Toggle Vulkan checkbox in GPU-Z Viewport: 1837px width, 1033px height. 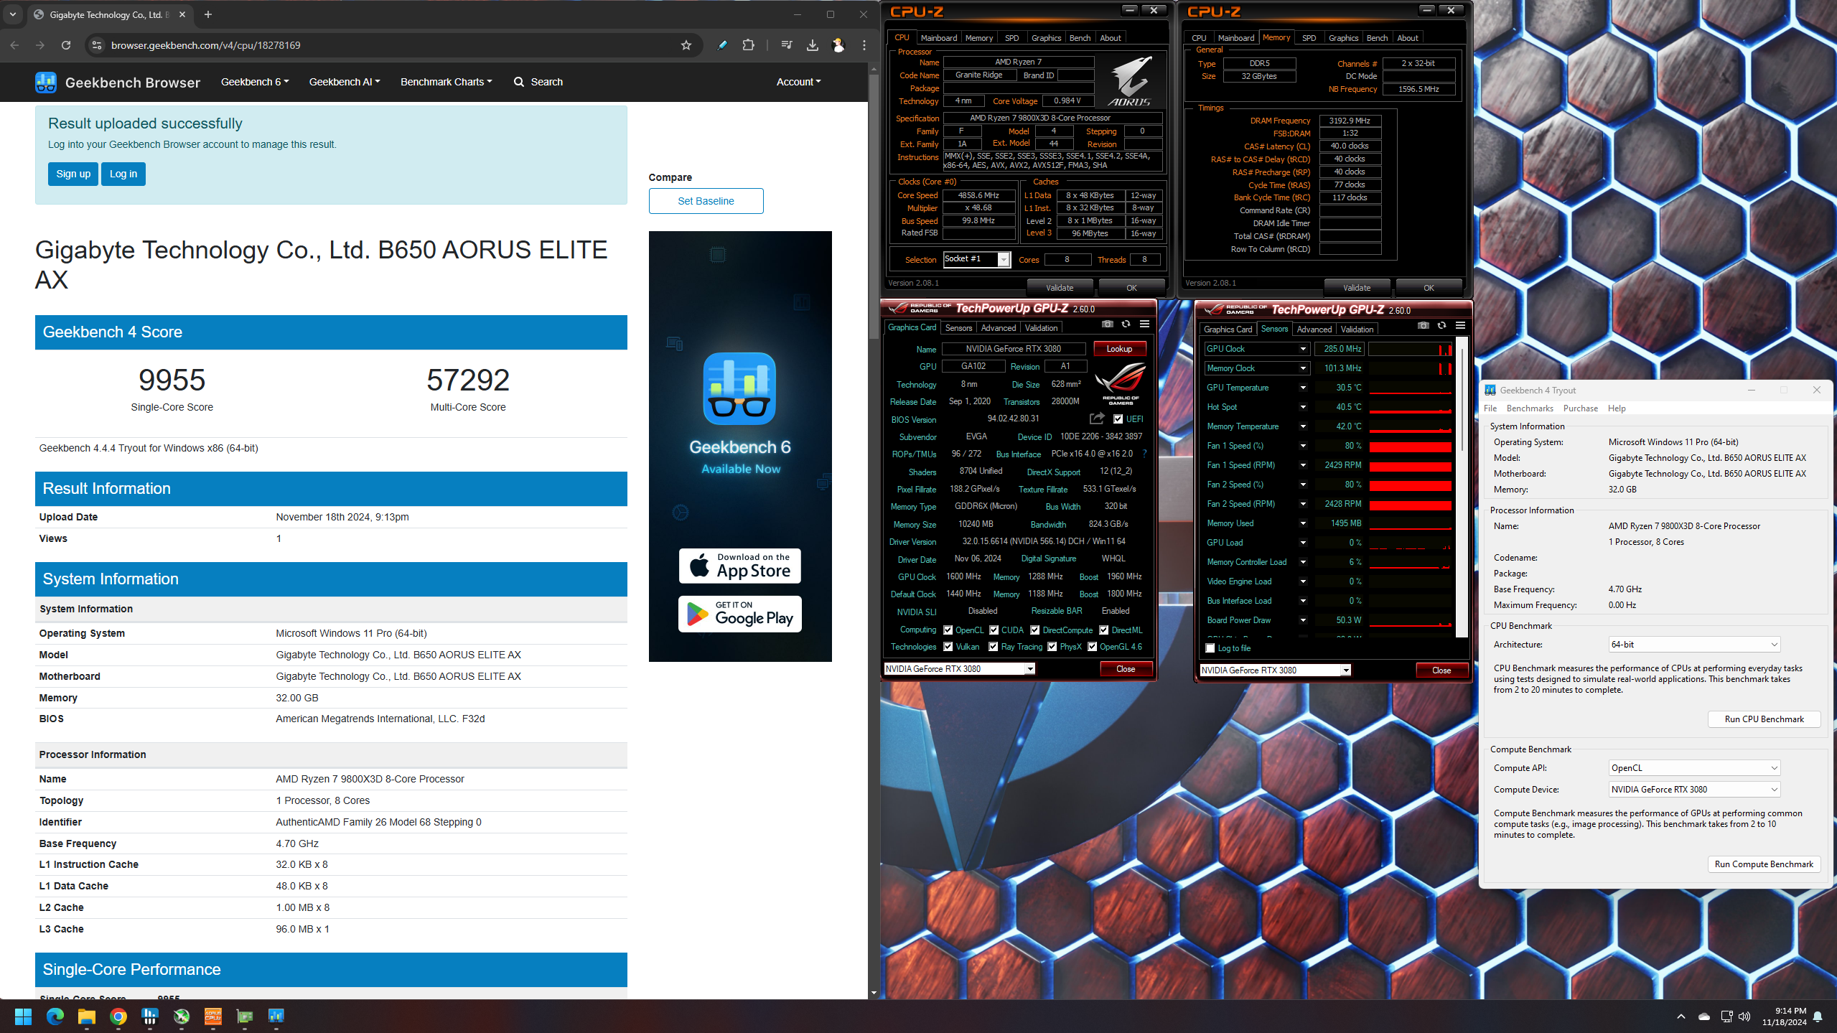[x=948, y=647]
